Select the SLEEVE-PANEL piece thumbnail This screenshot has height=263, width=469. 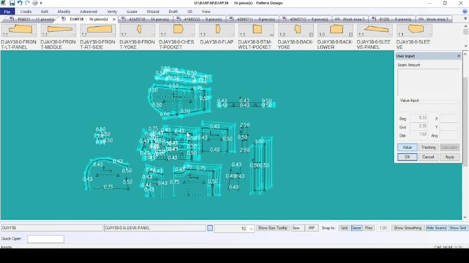[375, 30]
